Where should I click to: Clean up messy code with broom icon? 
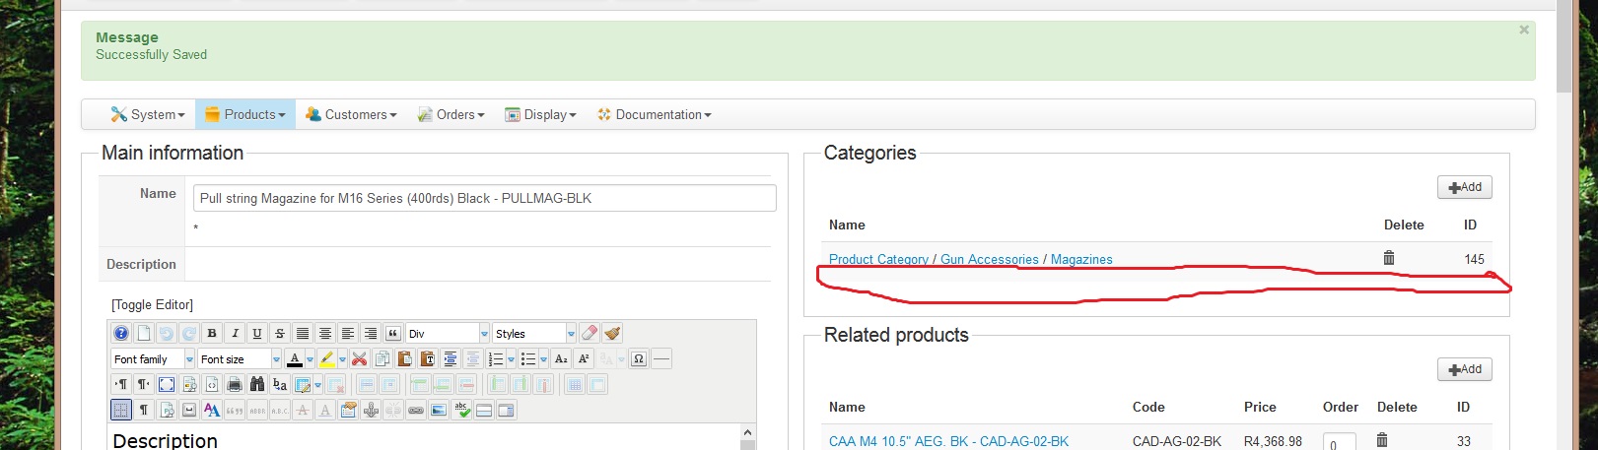pos(612,334)
